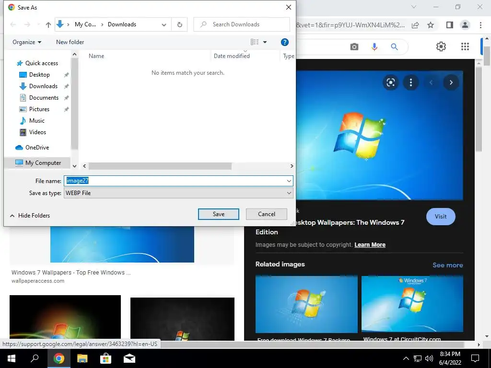Open Chrome three-dot menu
Viewport: 491px width, 368px height.
(x=480, y=25)
